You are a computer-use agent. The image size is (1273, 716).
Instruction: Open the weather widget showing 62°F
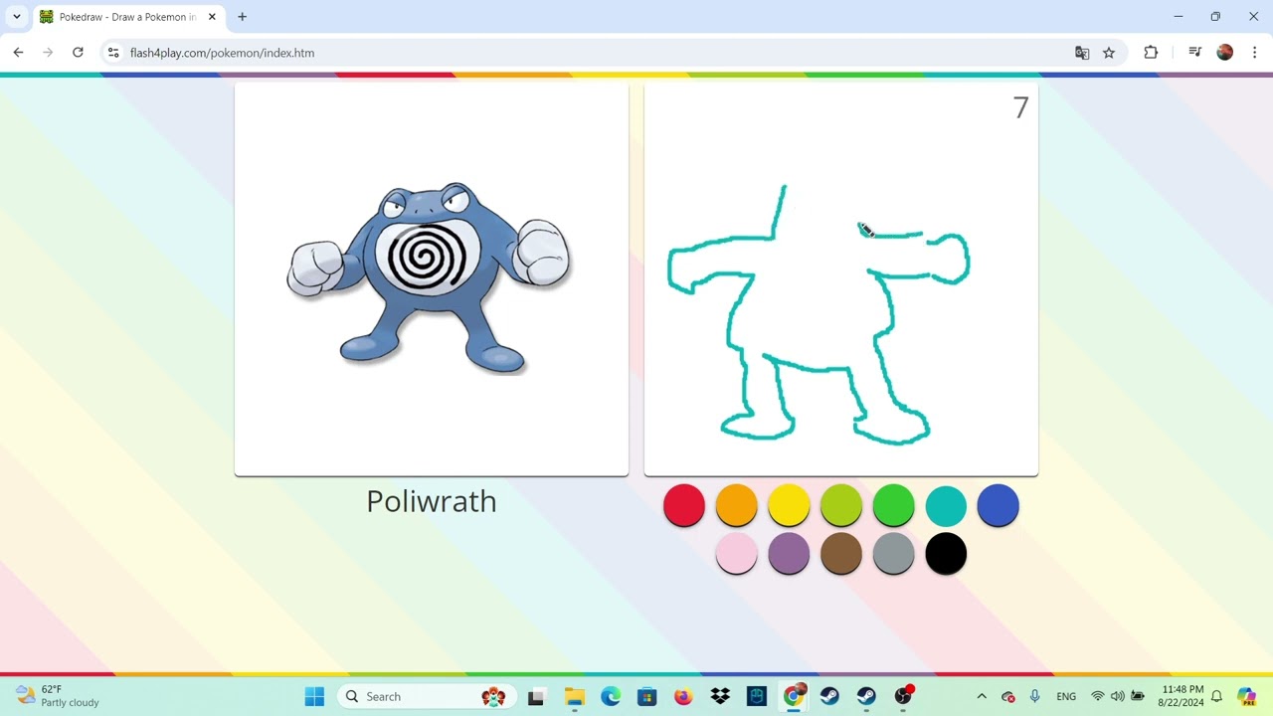[x=58, y=696]
